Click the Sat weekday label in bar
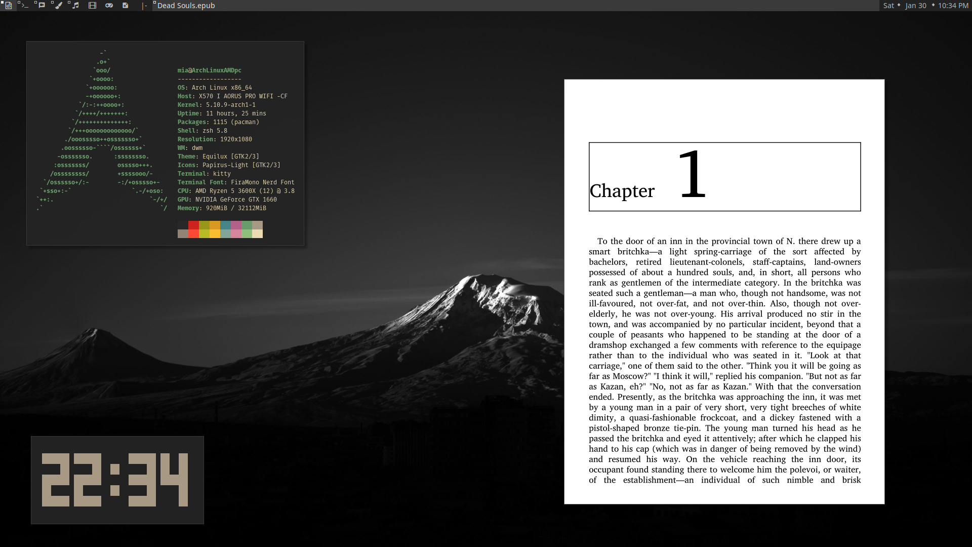972x547 pixels. point(888,6)
